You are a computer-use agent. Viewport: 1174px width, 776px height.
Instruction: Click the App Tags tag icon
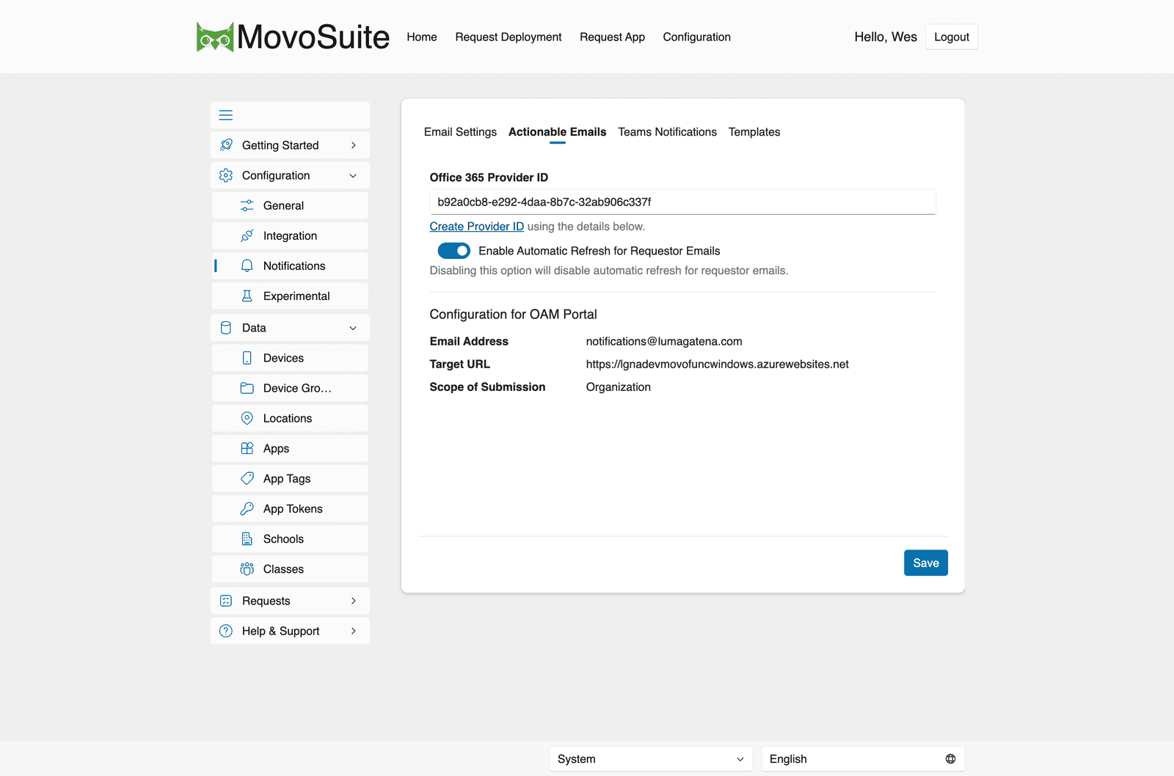(x=247, y=478)
